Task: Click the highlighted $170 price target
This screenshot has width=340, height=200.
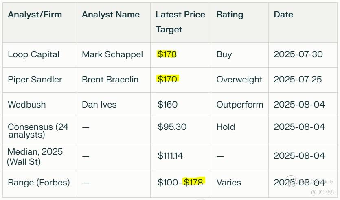Action: [167, 79]
